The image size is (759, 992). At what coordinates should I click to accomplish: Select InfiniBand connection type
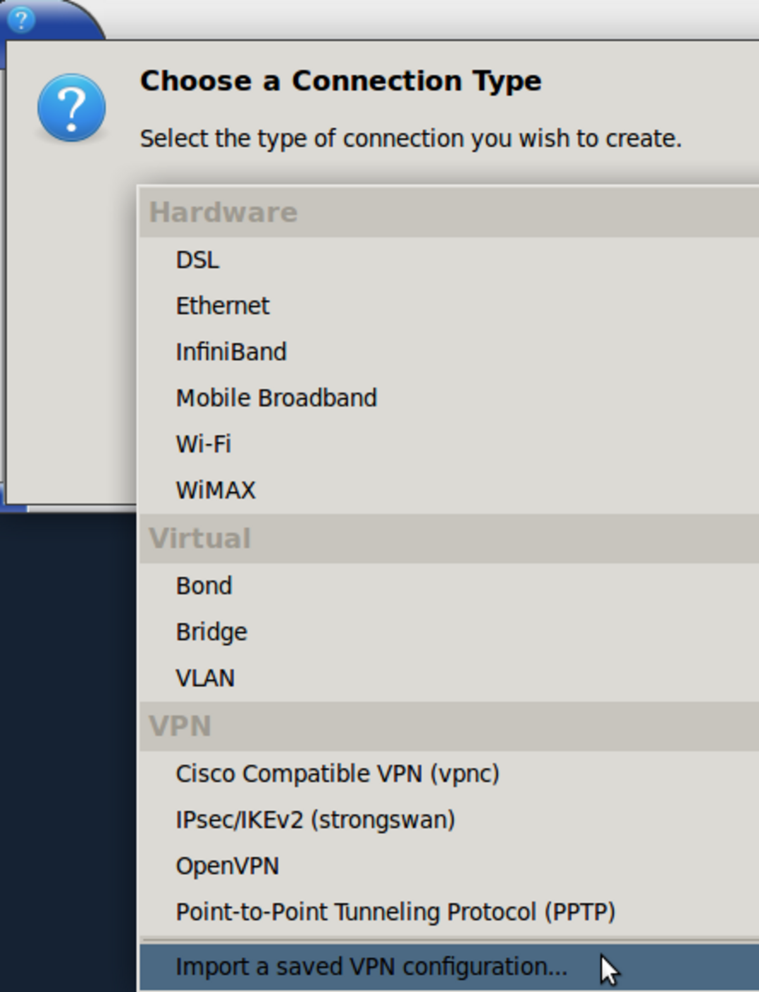tap(231, 352)
